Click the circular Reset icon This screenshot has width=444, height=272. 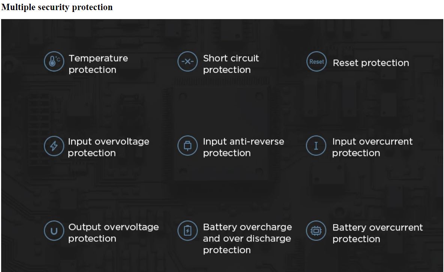[316, 61]
